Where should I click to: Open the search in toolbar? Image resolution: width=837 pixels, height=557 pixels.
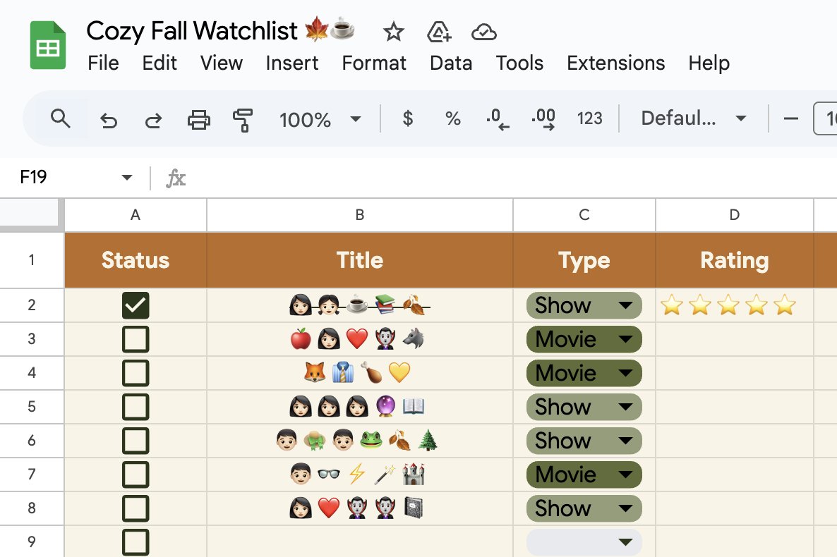click(61, 118)
